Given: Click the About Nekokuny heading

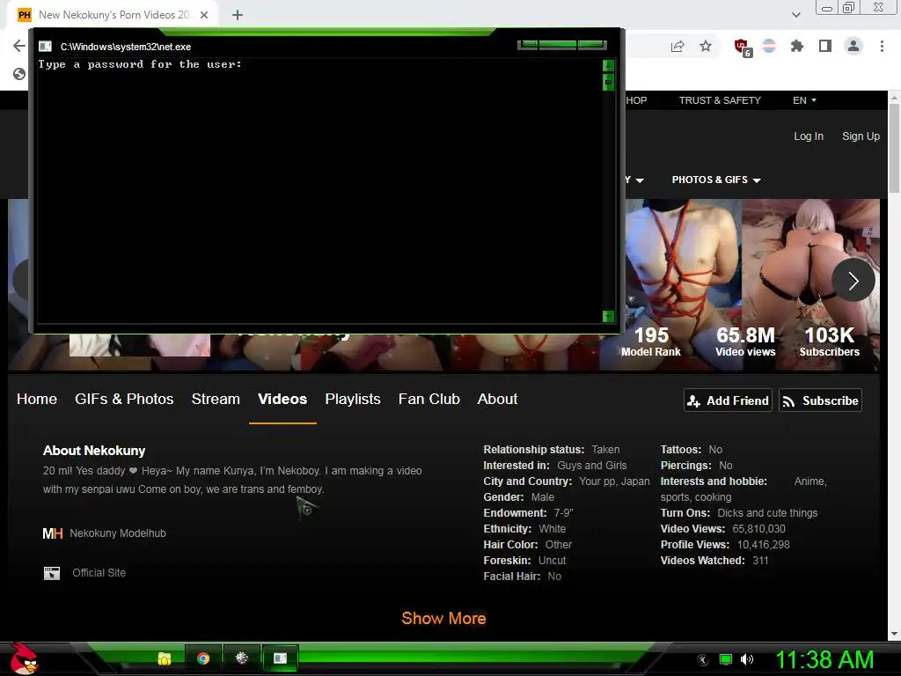Looking at the screenshot, I should coord(94,451).
